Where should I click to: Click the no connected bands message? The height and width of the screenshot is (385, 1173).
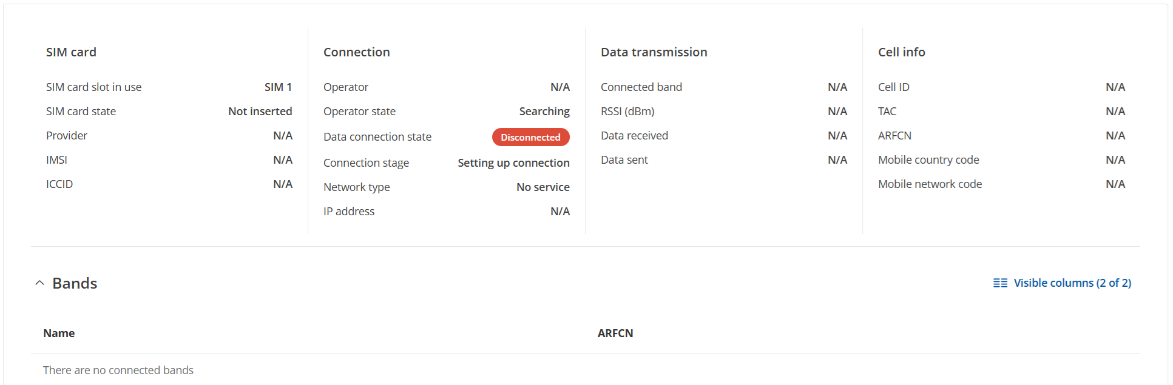(x=118, y=370)
